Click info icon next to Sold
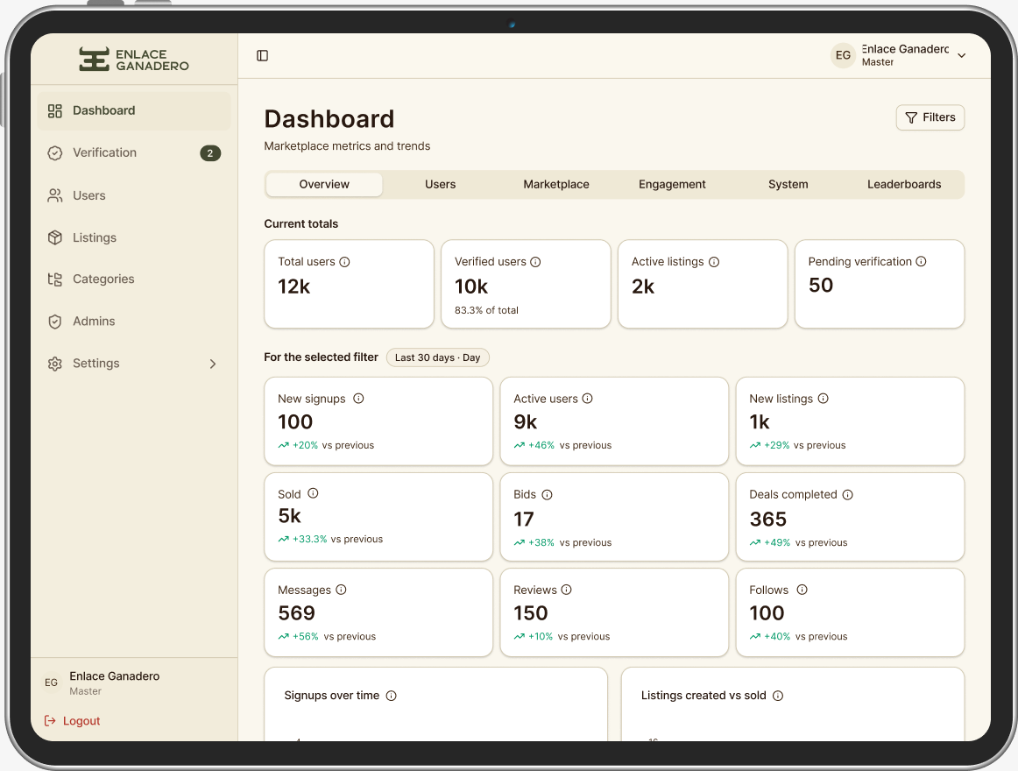 click(x=313, y=493)
